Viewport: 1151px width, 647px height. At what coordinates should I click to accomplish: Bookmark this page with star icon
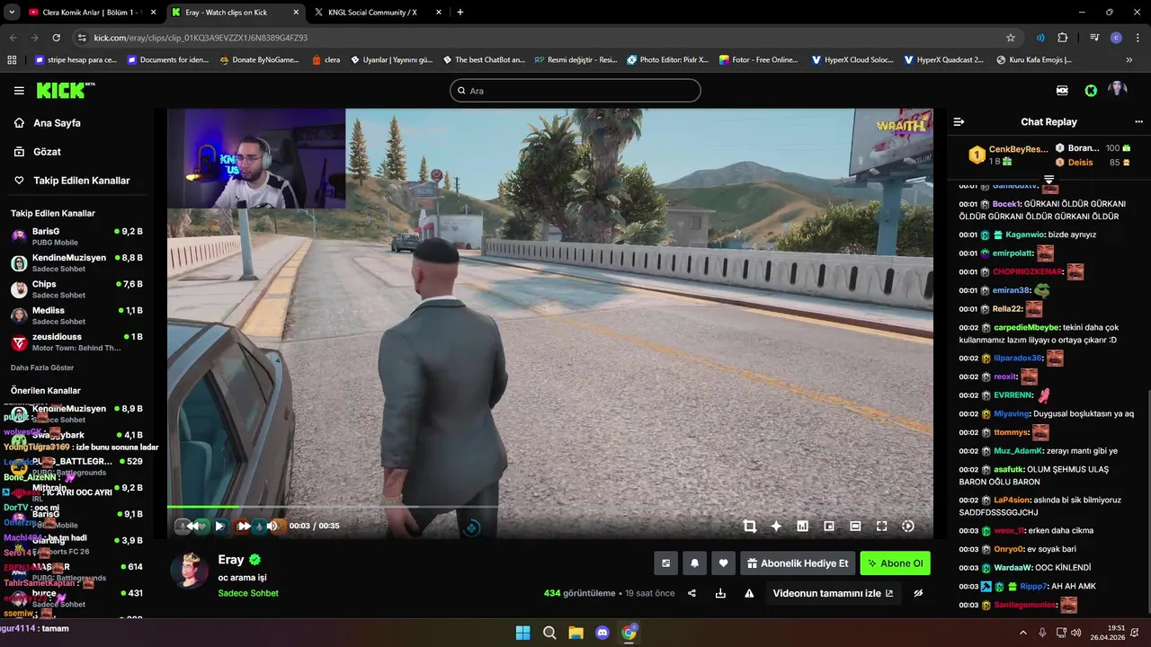(x=1011, y=38)
